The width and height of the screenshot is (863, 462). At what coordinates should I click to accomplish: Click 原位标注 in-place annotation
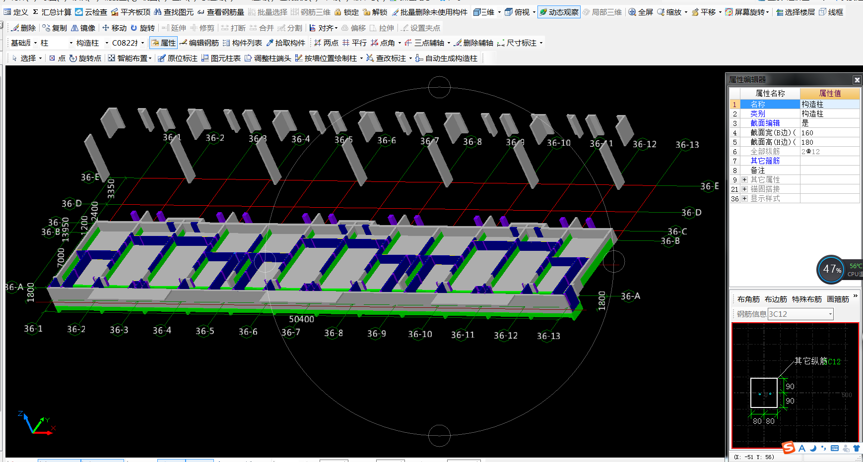(178, 58)
